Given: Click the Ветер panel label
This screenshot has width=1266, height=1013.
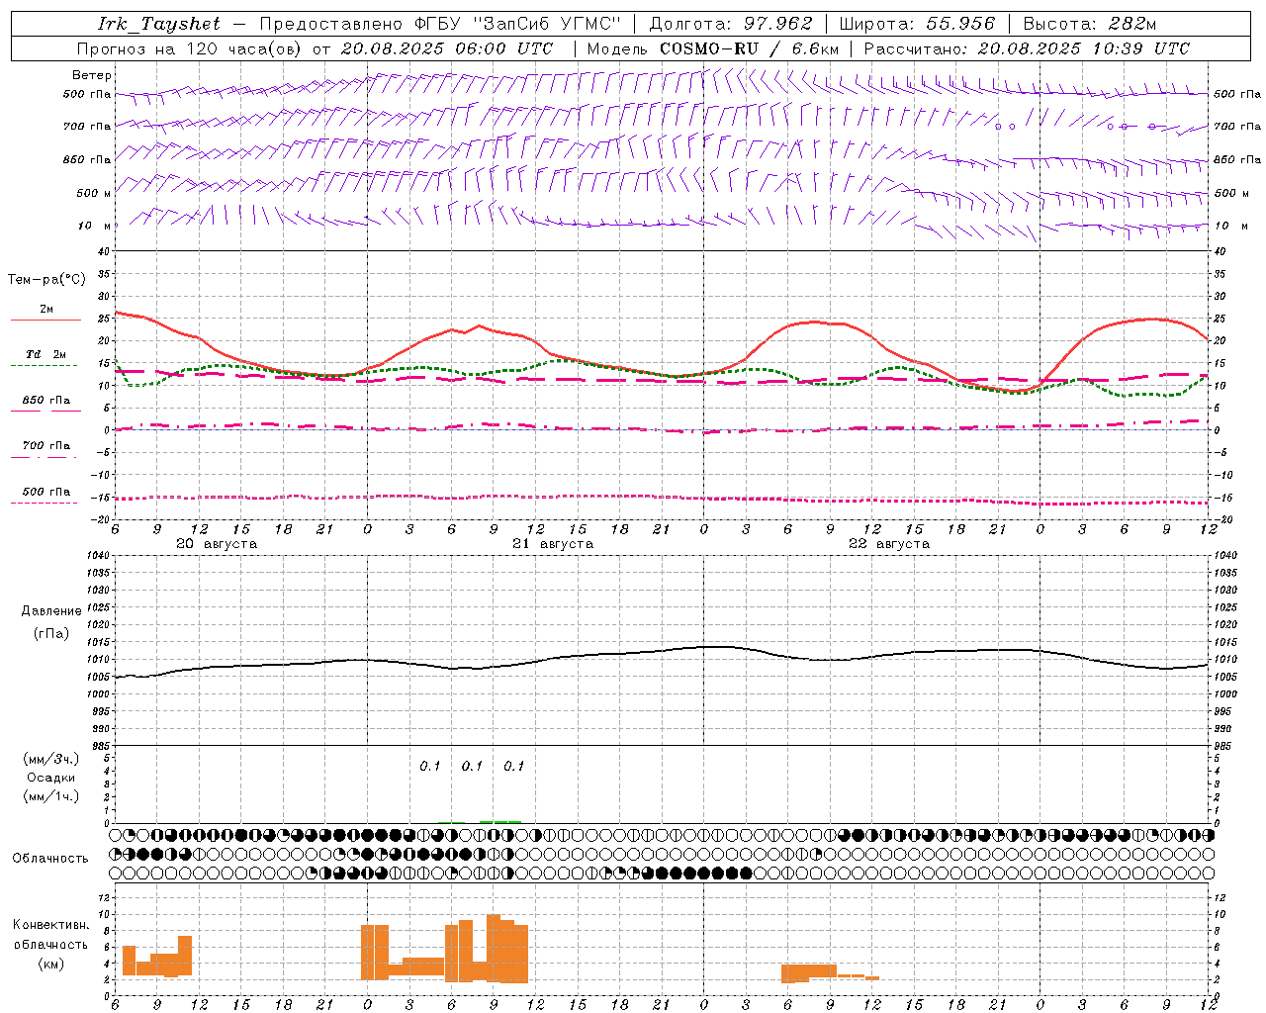Looking at the screenshot, I should coord(92,75).
